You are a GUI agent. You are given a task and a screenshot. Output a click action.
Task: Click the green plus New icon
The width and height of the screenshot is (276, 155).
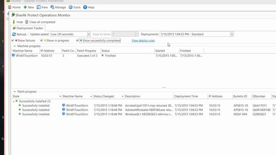[25, 7]
